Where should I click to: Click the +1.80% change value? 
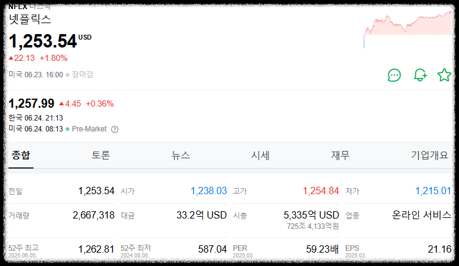54,58
